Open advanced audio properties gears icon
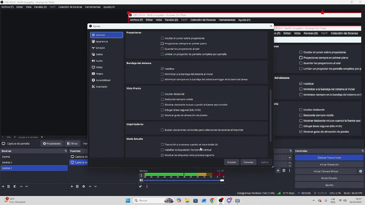 point(141,186)
